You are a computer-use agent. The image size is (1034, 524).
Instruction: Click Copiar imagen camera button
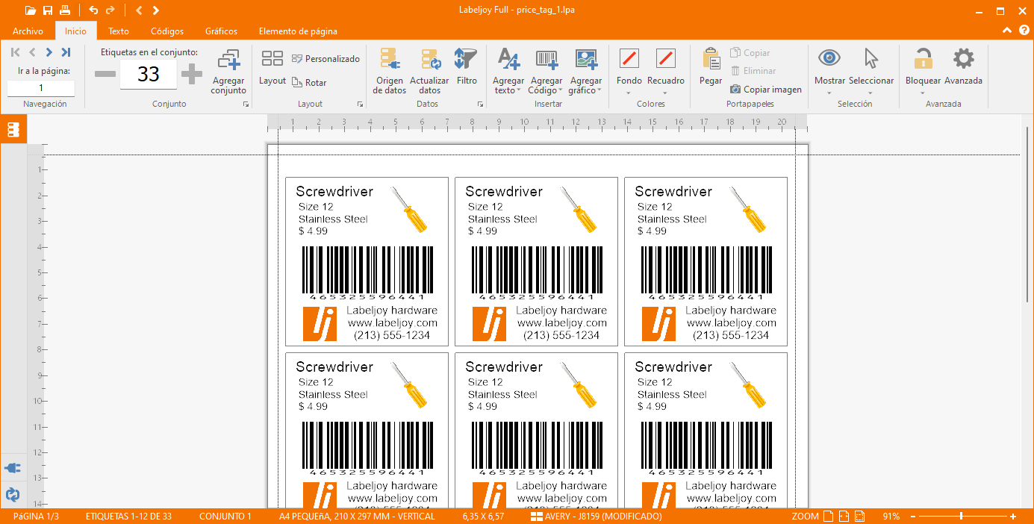pyautogui.click(x=766, y=90)
